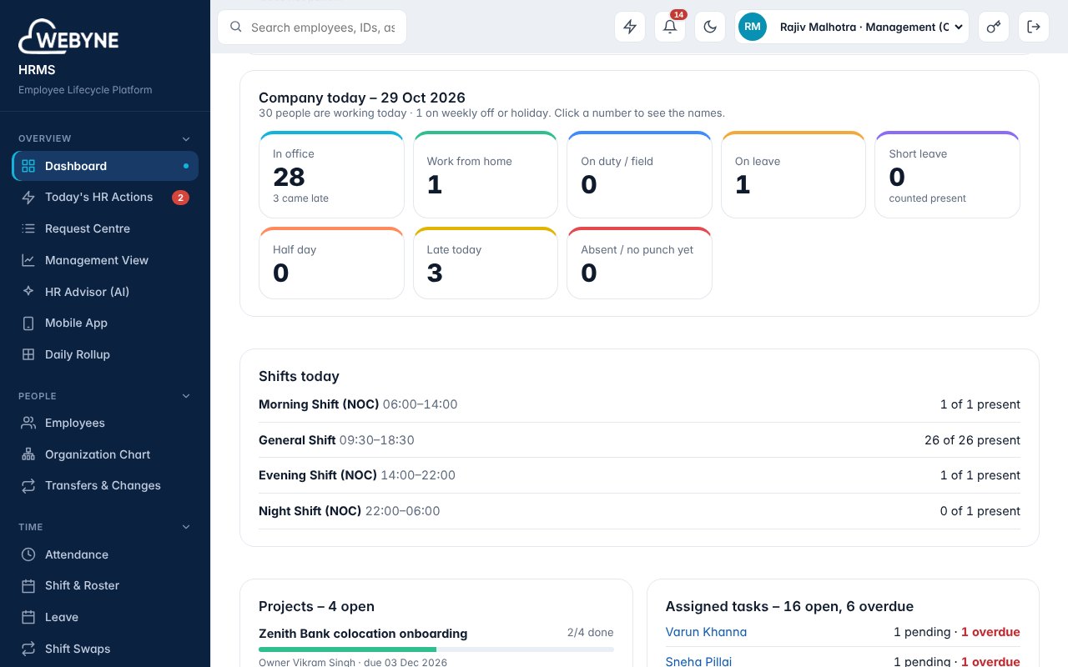The height and width of the screenshot is (667, 1068).
Task: Click the Late today 3 card
Action: 486,263
